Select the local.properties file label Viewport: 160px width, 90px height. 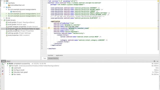13,35
